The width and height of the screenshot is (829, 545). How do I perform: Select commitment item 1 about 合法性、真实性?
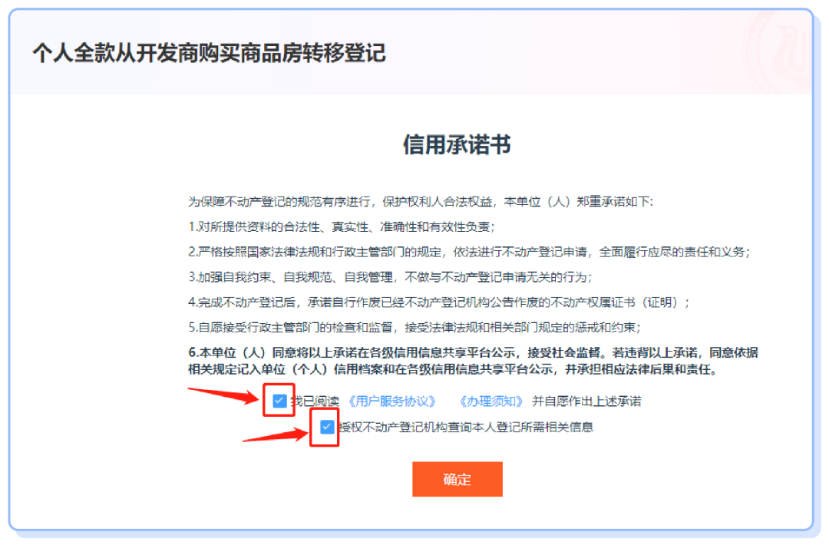pos(342,226)
